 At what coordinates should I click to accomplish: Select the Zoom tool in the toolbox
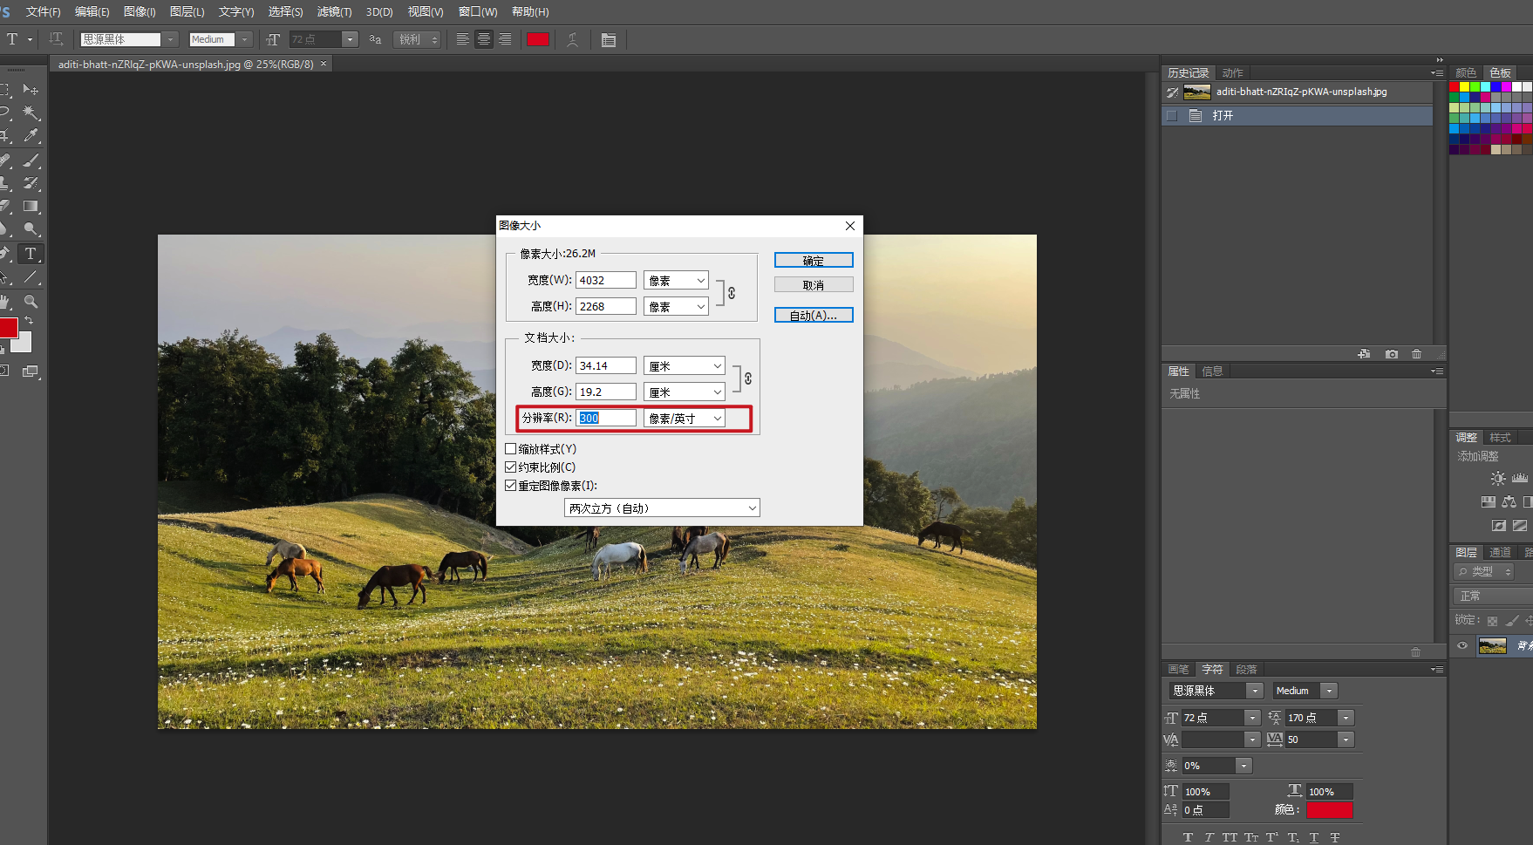pos(31,302)
